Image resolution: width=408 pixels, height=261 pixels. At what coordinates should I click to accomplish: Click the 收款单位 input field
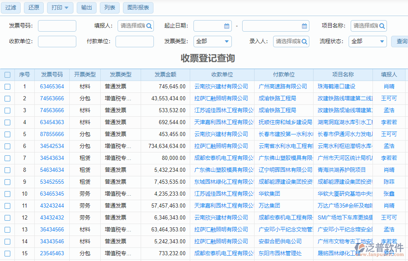tap(57, 41)
